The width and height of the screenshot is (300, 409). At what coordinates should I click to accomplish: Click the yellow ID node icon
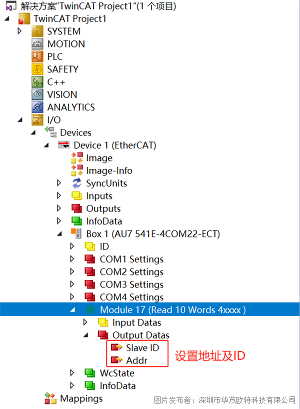coord(90,246)
